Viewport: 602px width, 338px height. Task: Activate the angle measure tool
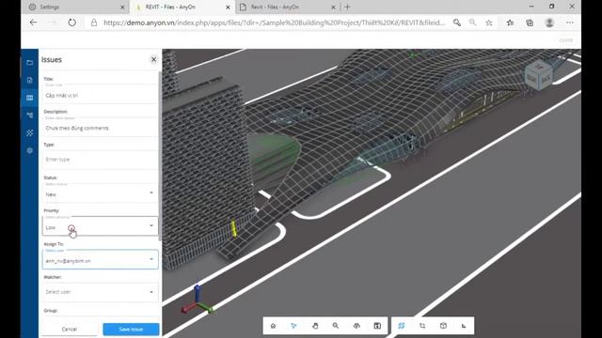pos(464,326)
